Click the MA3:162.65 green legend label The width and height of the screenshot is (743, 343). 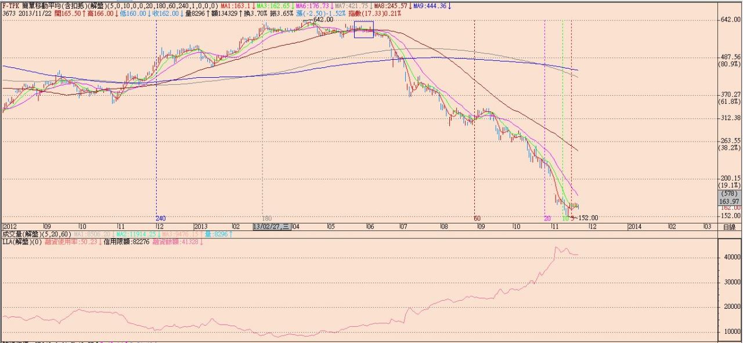pos(273,6)
